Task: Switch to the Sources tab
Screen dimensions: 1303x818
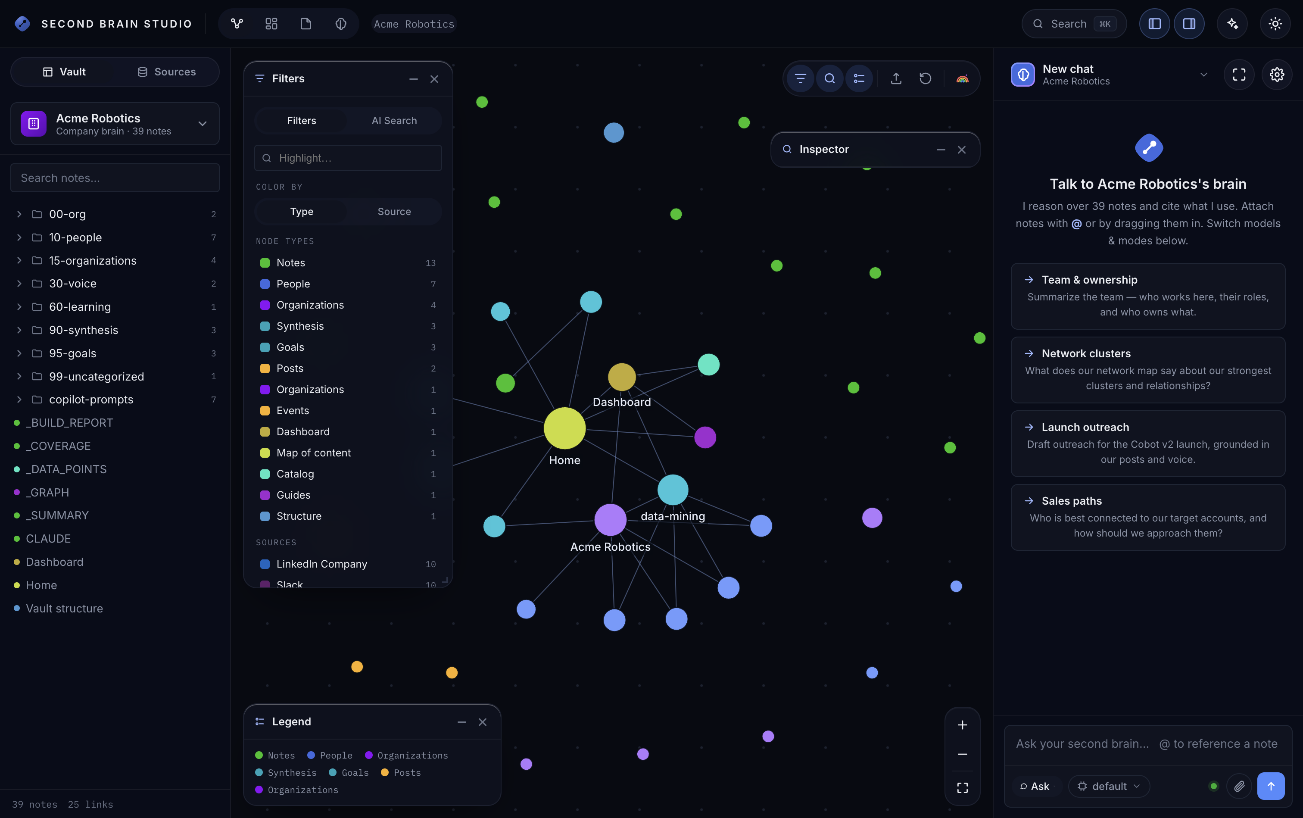Action: pos(167,72)
